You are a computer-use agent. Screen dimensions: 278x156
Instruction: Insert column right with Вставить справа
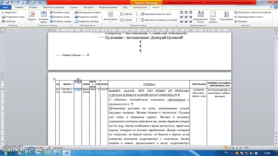coord(60,21)
